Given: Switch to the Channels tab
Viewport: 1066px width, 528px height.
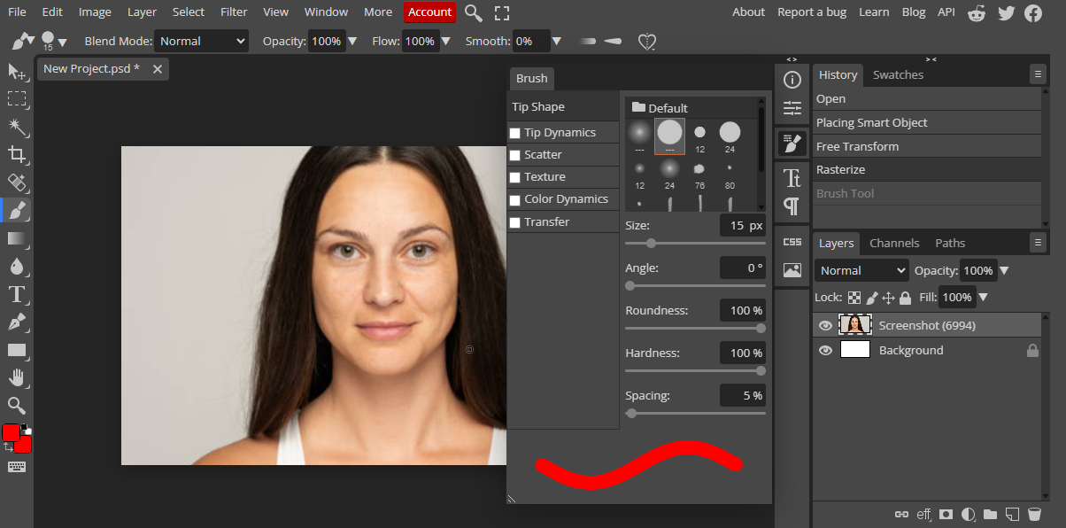Looking at the screenshot, I should click(894, 243).
